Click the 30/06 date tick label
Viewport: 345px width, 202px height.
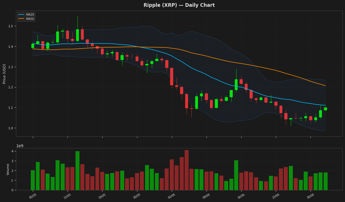310,196
